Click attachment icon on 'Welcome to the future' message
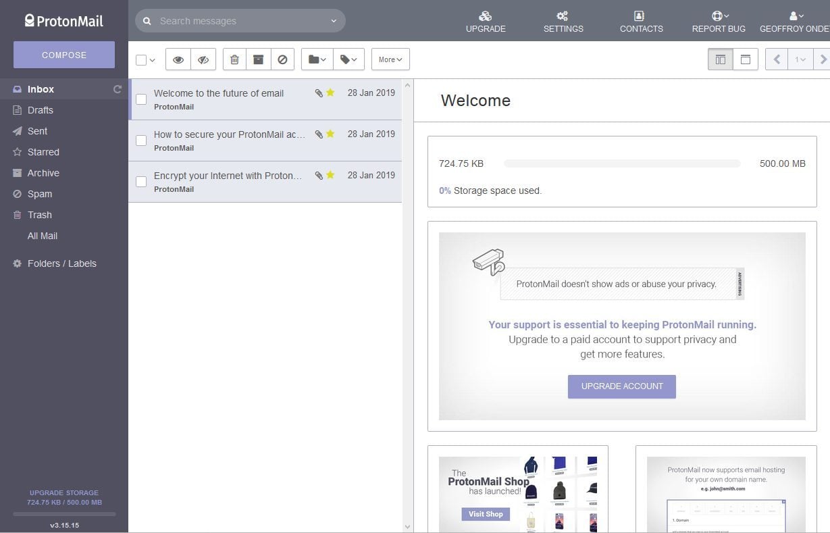This screenshot has height=533, width=830. [319, 93]
